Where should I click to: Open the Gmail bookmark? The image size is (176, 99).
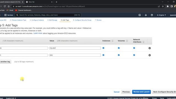pyautogui.click(x=10, y=10)
